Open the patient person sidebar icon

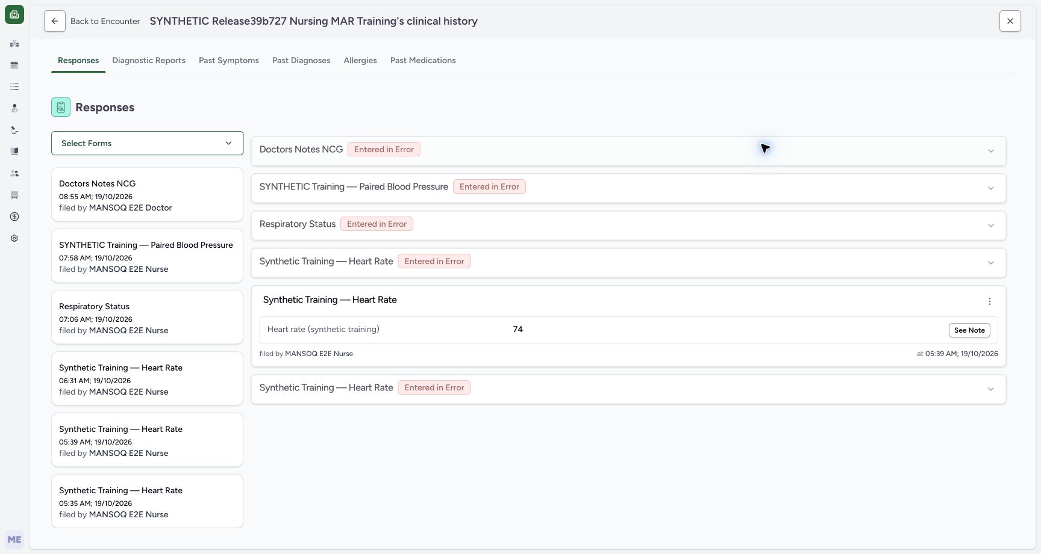click(14, 108)
